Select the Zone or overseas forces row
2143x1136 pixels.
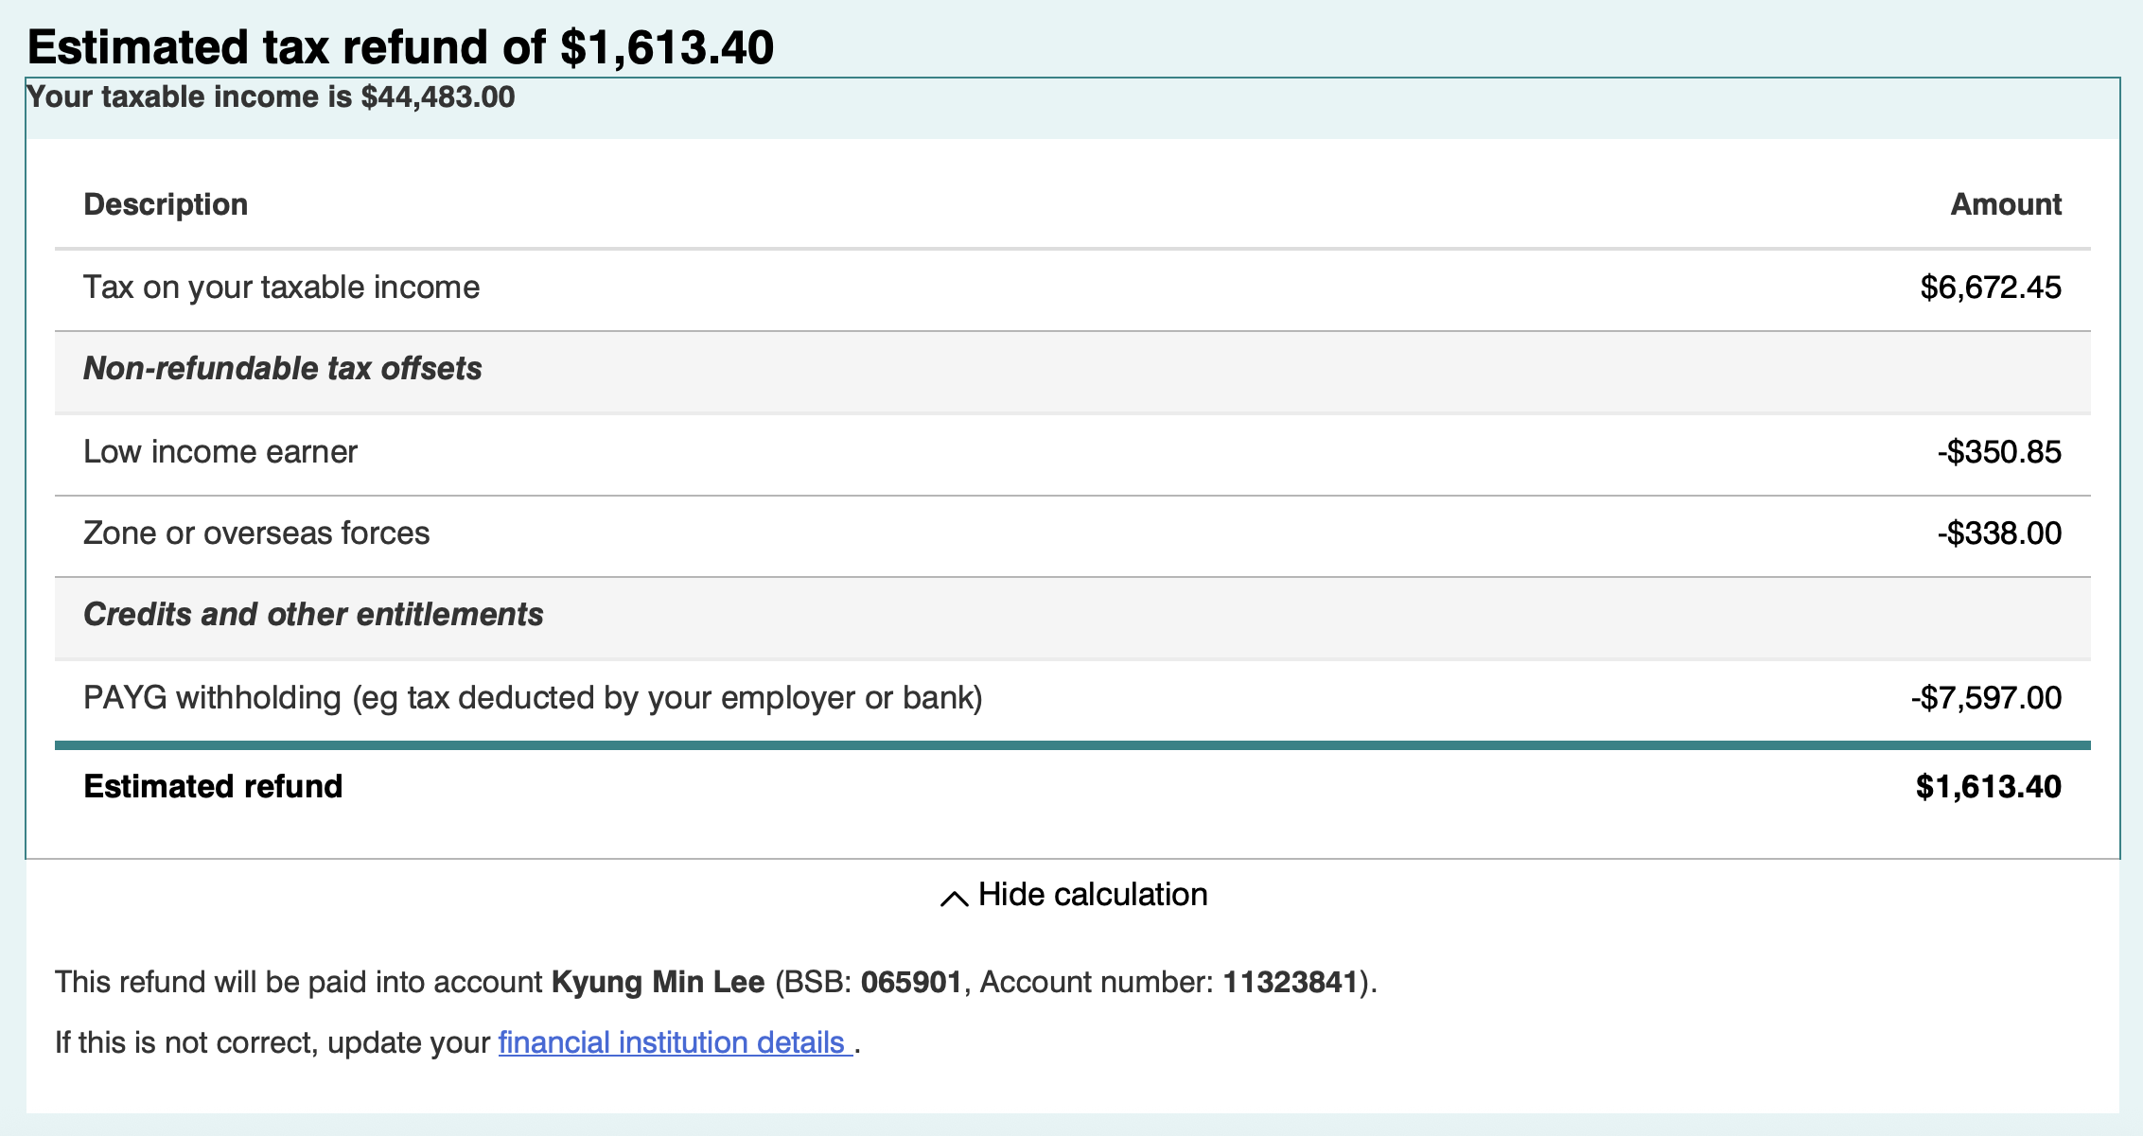(x=256, y=533)
